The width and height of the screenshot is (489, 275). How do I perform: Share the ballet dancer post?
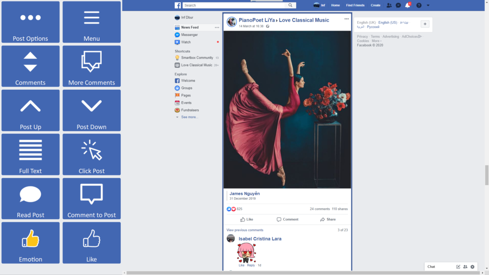point(328,220)
